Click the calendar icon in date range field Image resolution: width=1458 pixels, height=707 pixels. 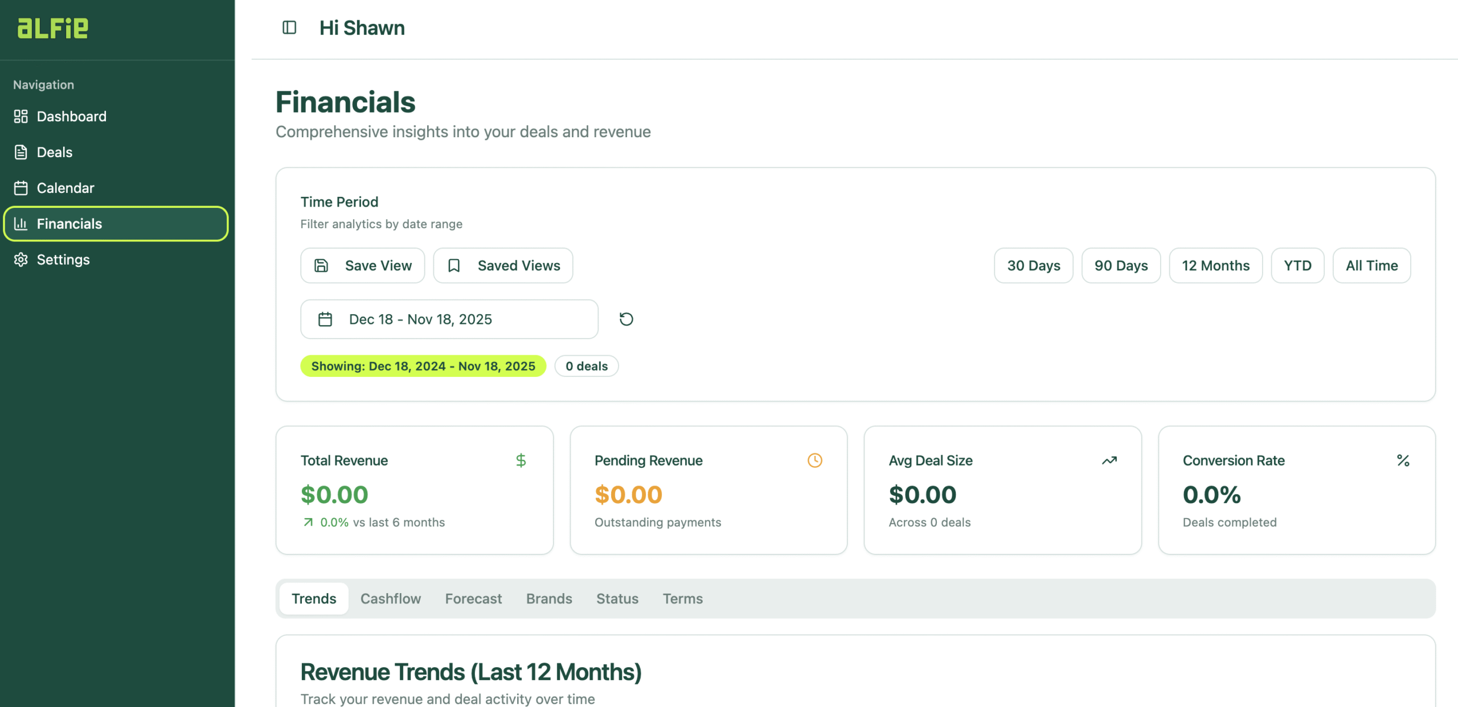click(x=325, y=319)
